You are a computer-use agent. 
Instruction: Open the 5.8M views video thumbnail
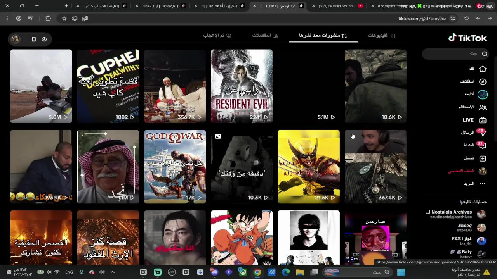click(41, 86)
